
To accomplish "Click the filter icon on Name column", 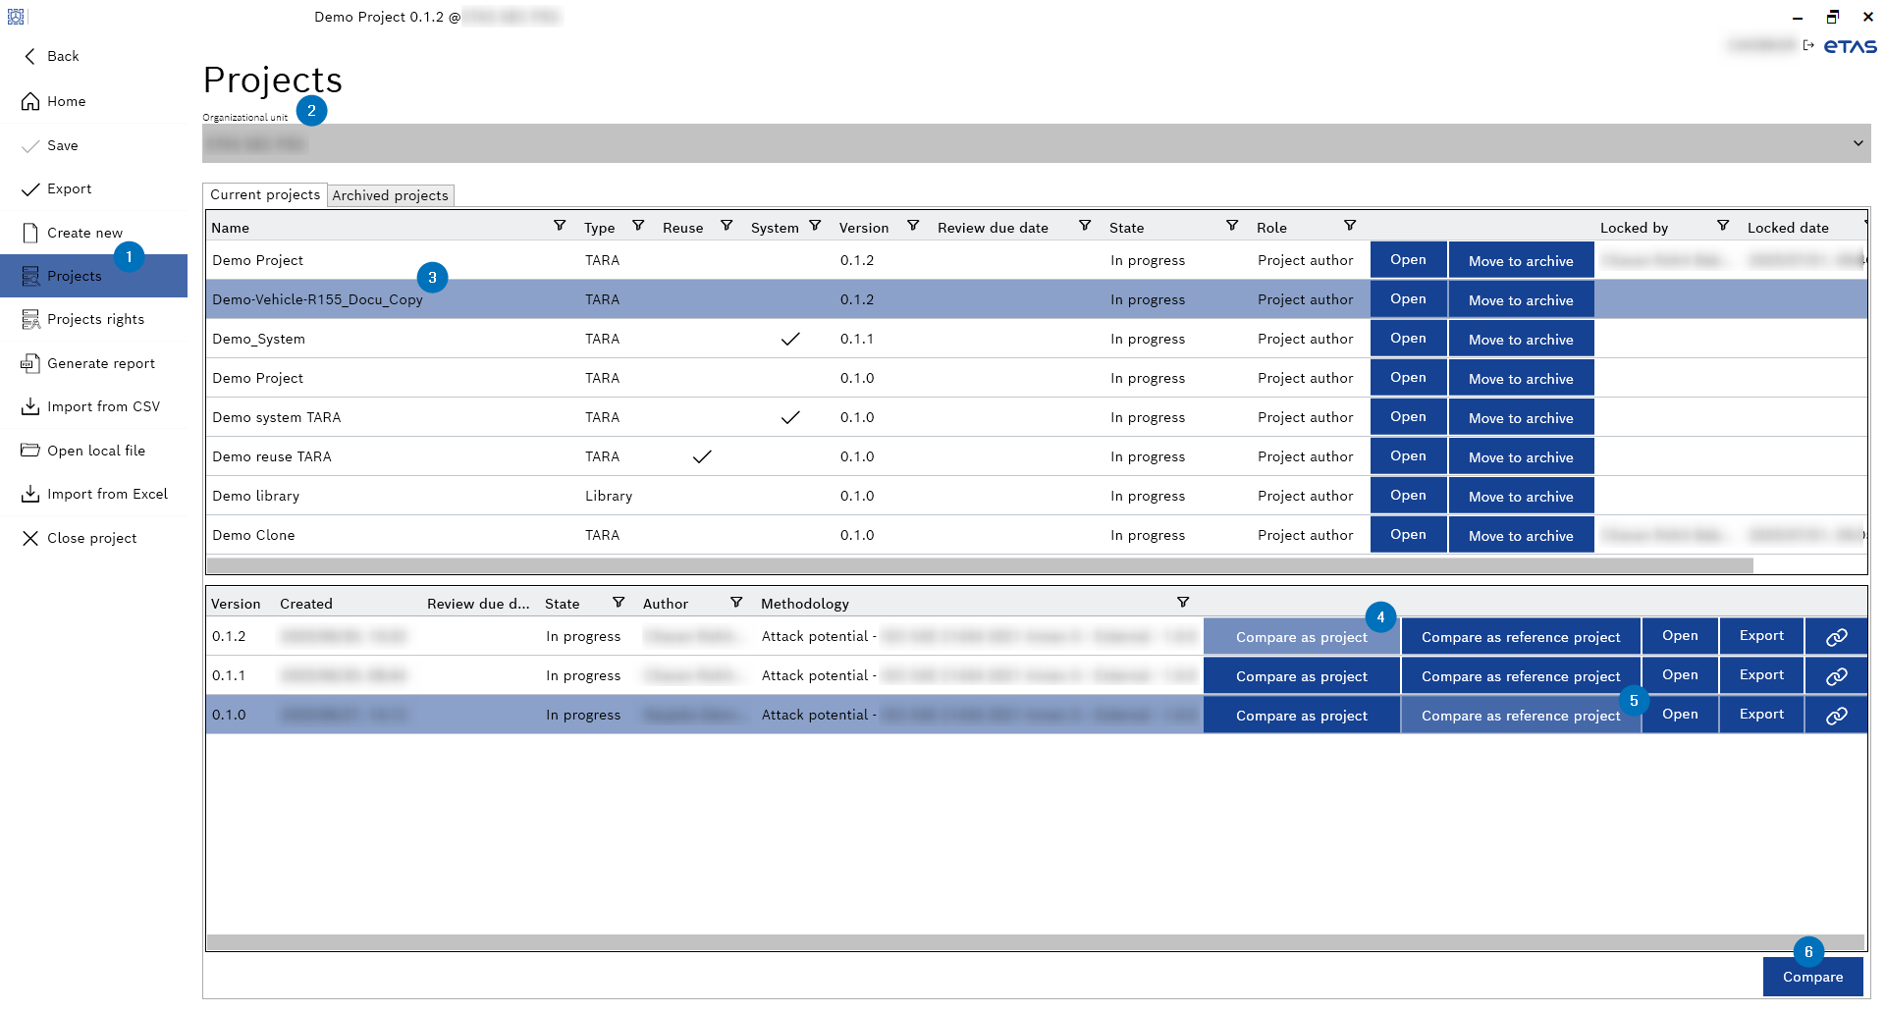I will [560, 226].
